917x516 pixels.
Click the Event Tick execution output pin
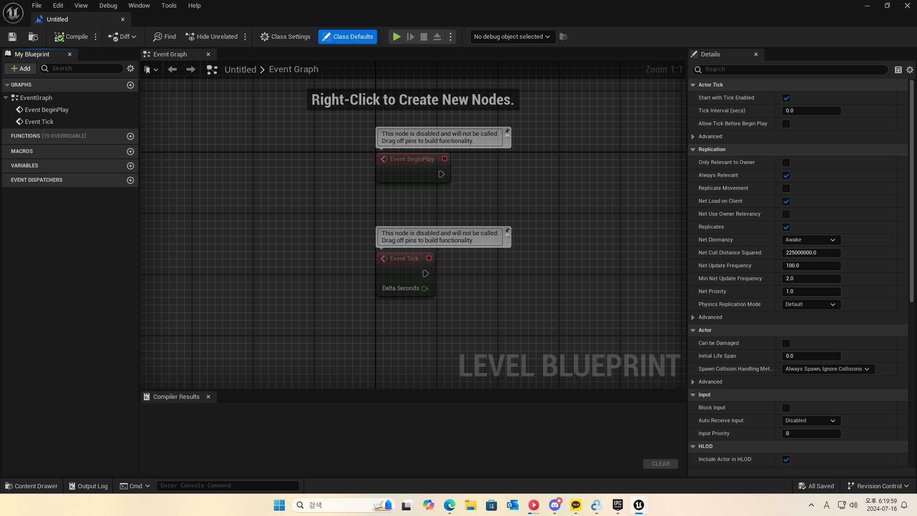click(x=425, y=274)
